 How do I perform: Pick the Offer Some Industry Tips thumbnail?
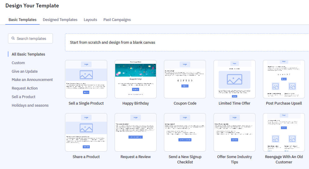pos(235,132)
